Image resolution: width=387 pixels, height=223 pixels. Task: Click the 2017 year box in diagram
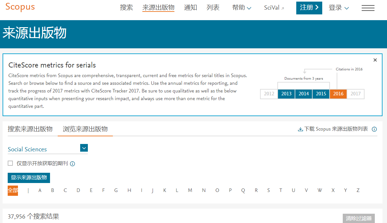tap(356, 94)
